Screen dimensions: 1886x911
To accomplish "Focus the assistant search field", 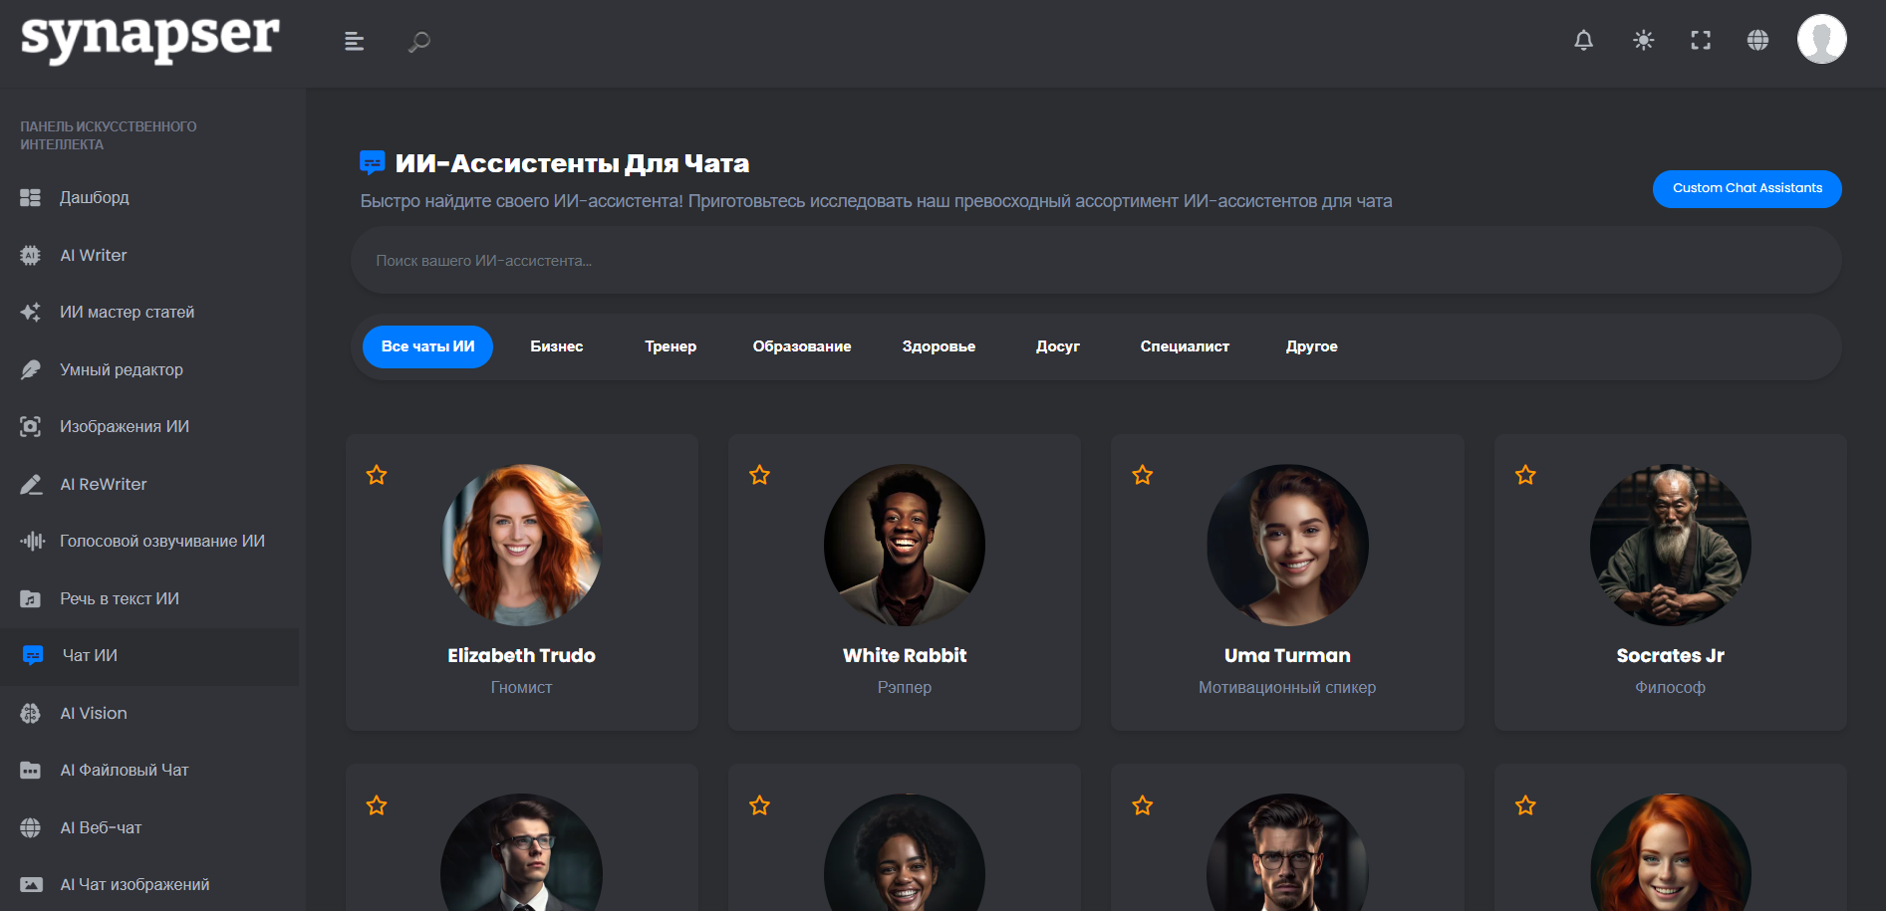I will 1096,261.
